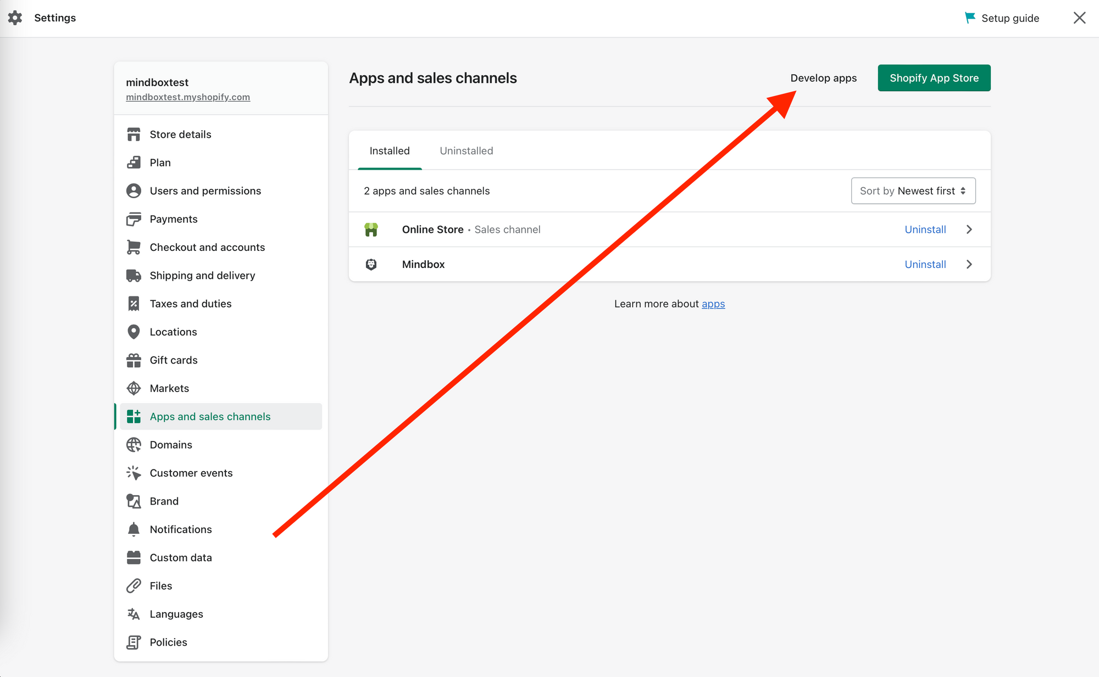The width and height of the screenshot is (1099, 677).
Task: Click the Mindbox app name
Action: tap(424, 264)
